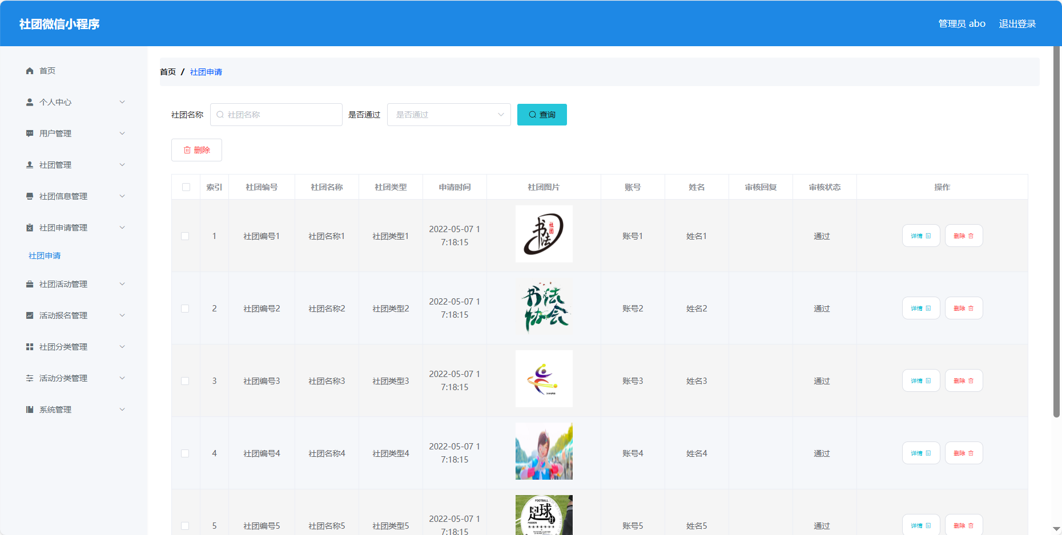Click 社团申请 in the breadcrumb
Image resolution: width=1062 pixels, height=535 pixels.
206,72
